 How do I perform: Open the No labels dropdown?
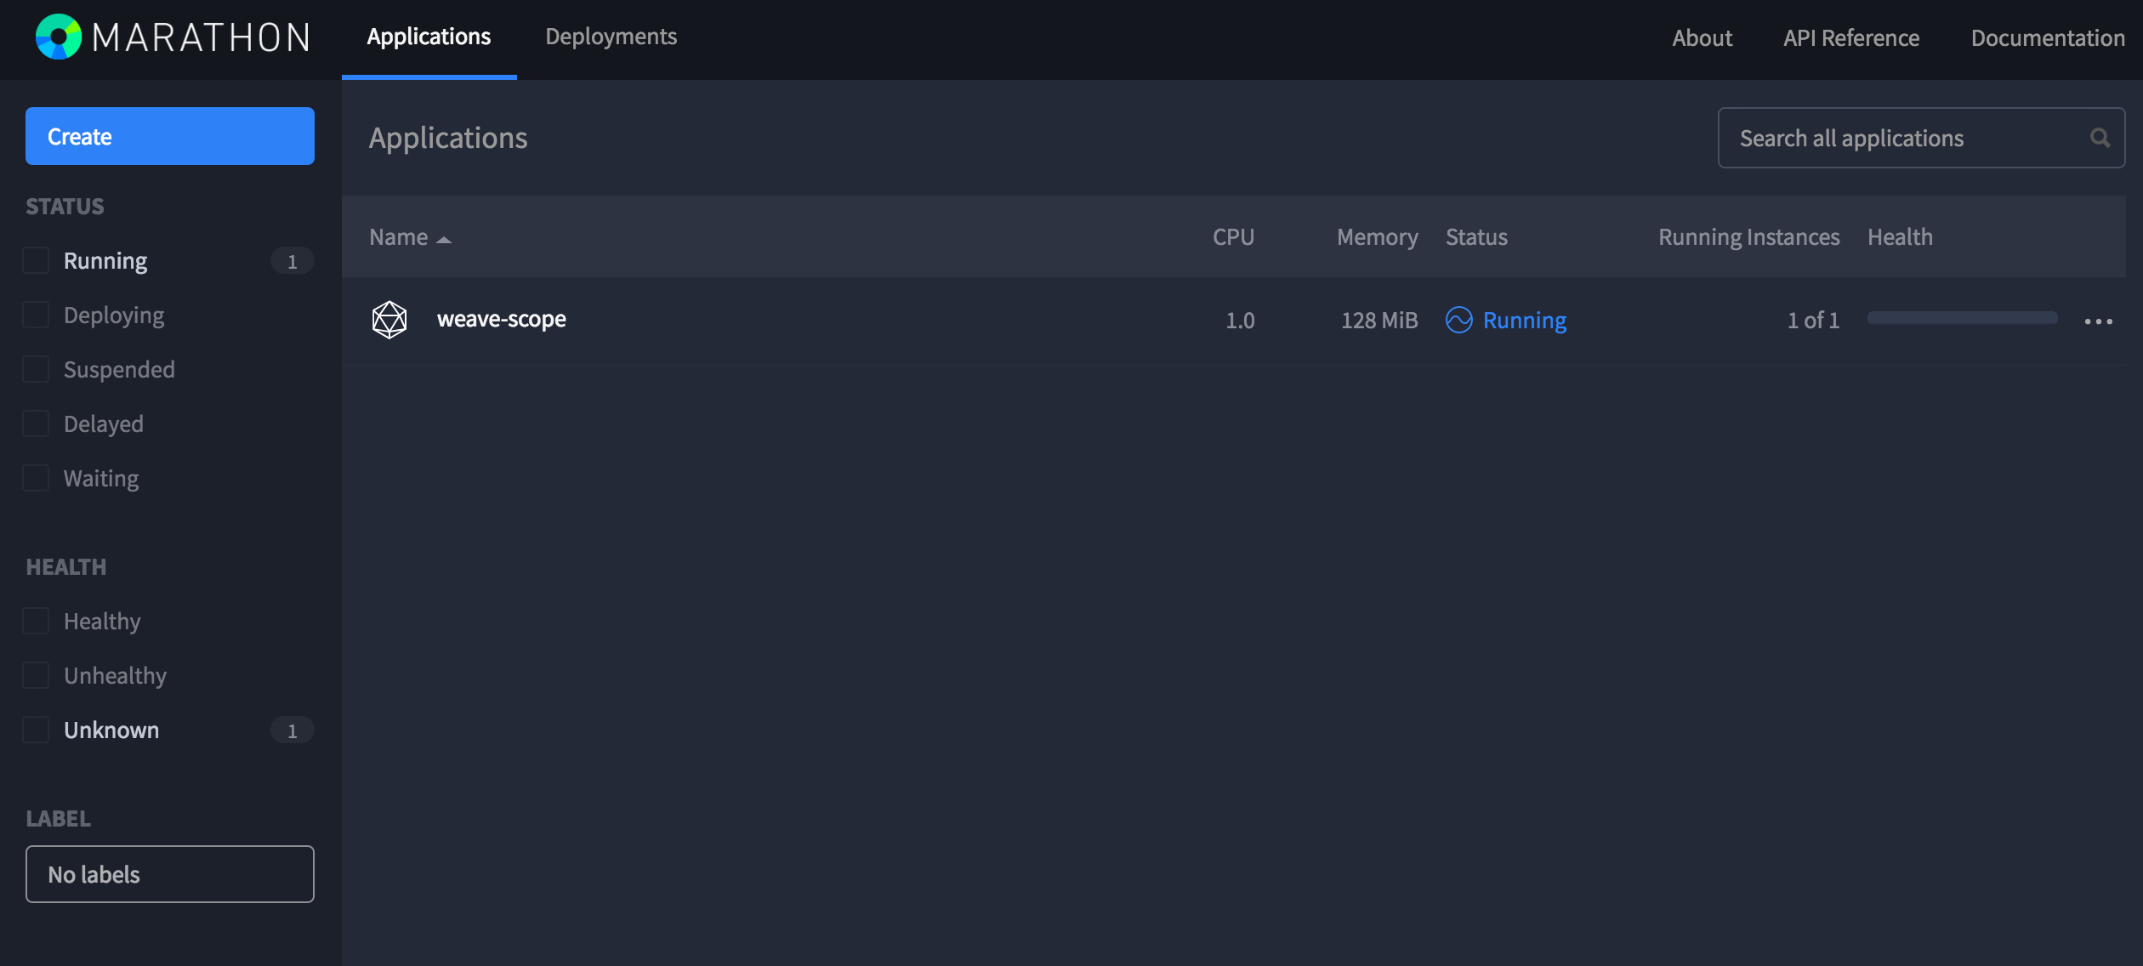[x=170, y=874]
